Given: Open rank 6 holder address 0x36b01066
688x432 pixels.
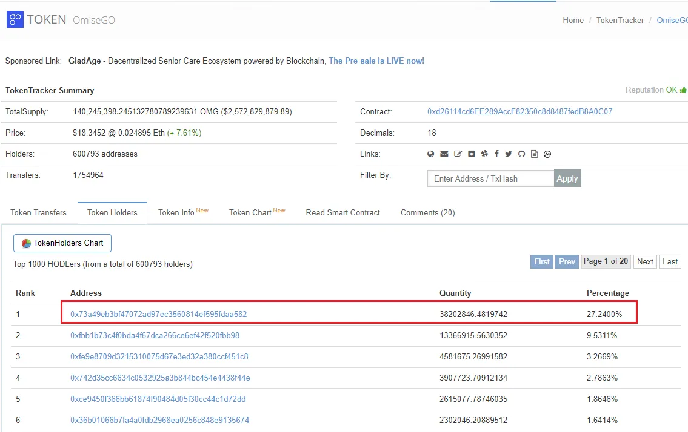Looking at the screenshot, I should (159, 420).
